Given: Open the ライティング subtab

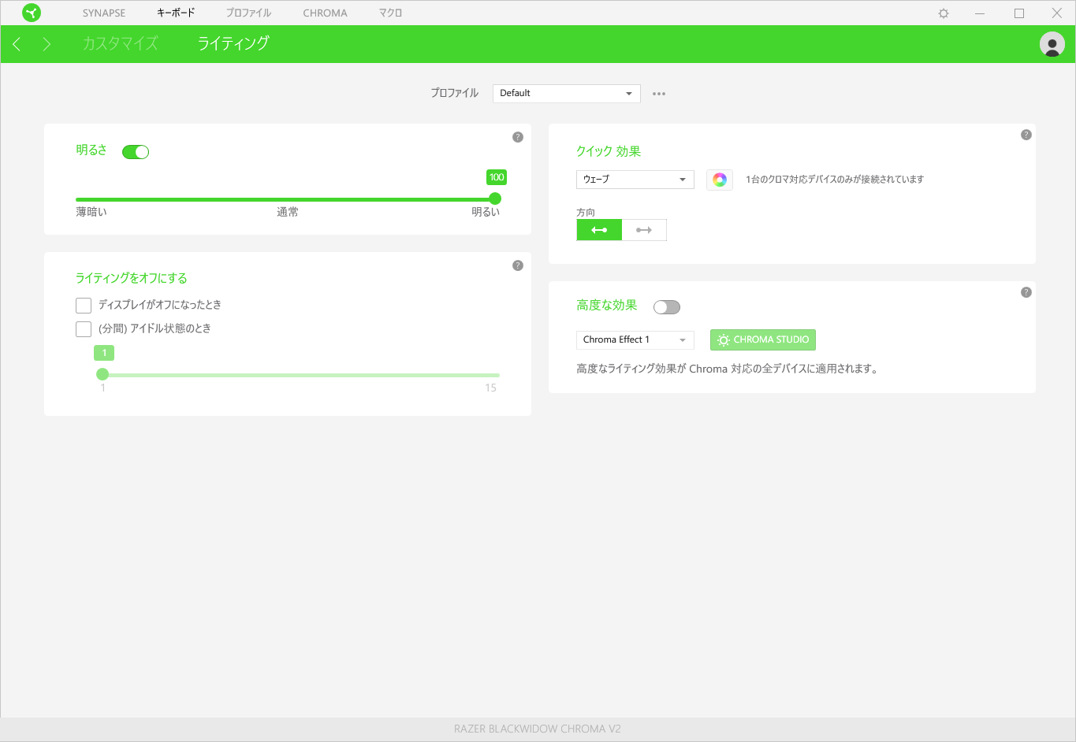Looking at the screenshot, I should 233,44.
